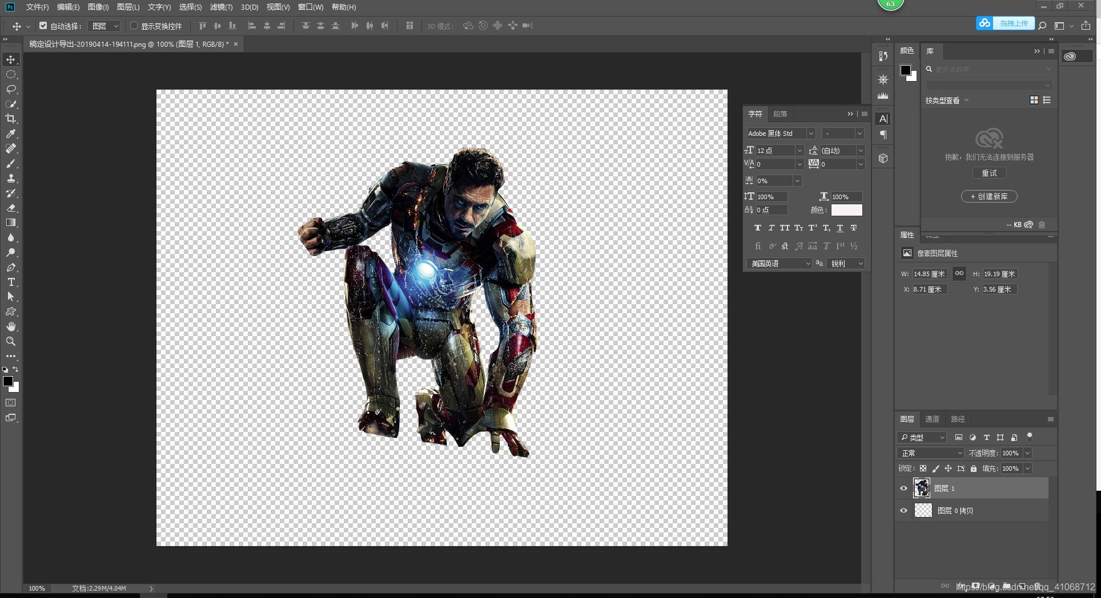1101x598 pixels.
Task: Toggle Underline in Character panel
Action: click(x=840, y=228)
